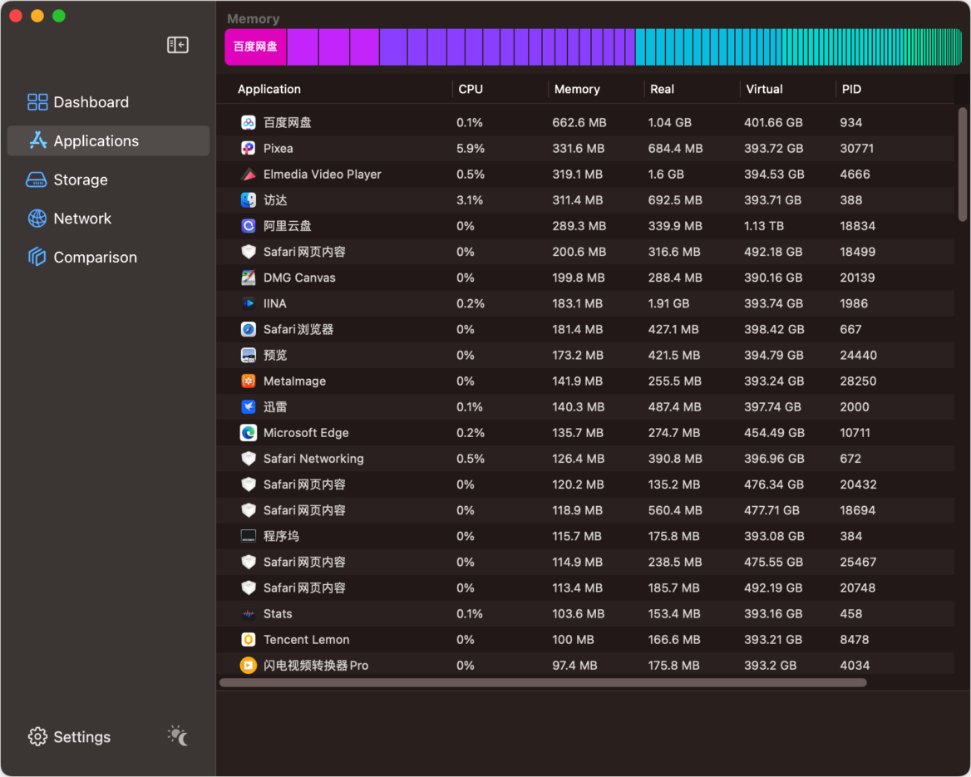Click the Tencent Lemon icon

pos(249,640)
